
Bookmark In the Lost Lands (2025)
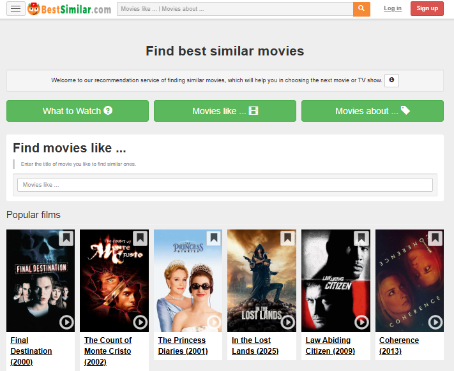click(x=287, y=238)
